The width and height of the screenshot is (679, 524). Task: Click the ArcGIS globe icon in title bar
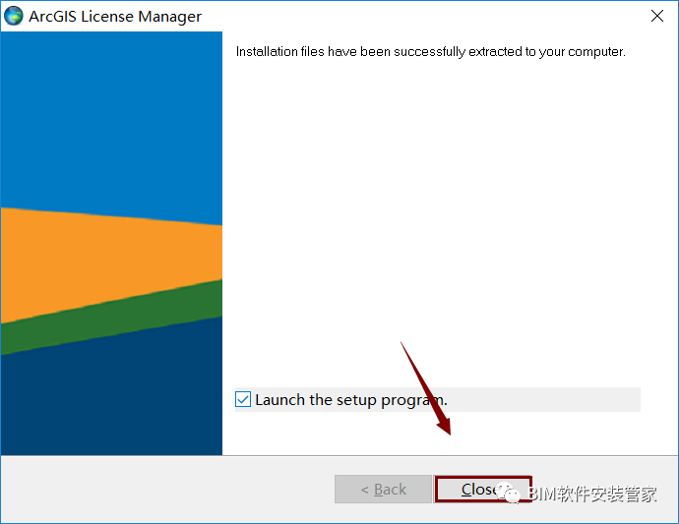pyautogui.click(x=14, y=16)
